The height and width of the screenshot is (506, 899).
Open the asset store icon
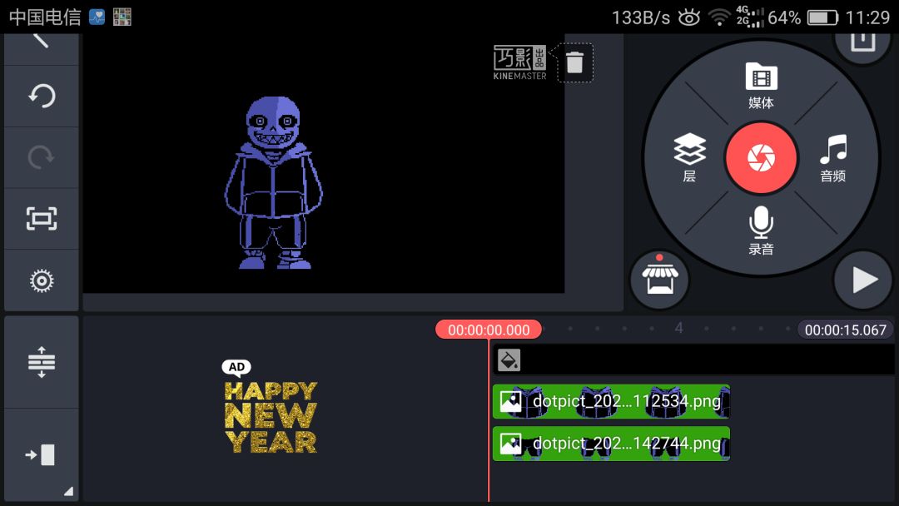[x=659, y=279]
